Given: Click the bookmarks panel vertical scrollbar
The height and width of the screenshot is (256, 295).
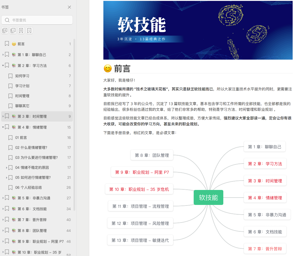Looking at the screenshot, I should (74, 125).
